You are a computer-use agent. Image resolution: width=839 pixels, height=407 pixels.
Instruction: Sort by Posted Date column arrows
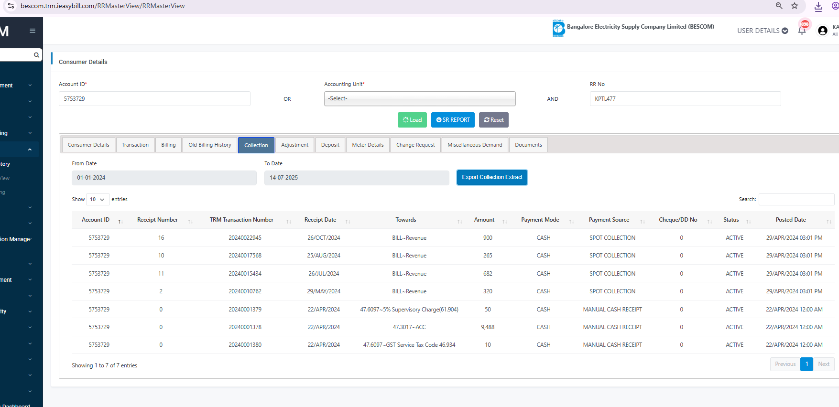point(829,221)
